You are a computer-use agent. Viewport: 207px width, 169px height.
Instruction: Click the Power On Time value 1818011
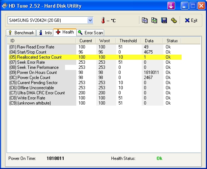[x=55, y=158]
